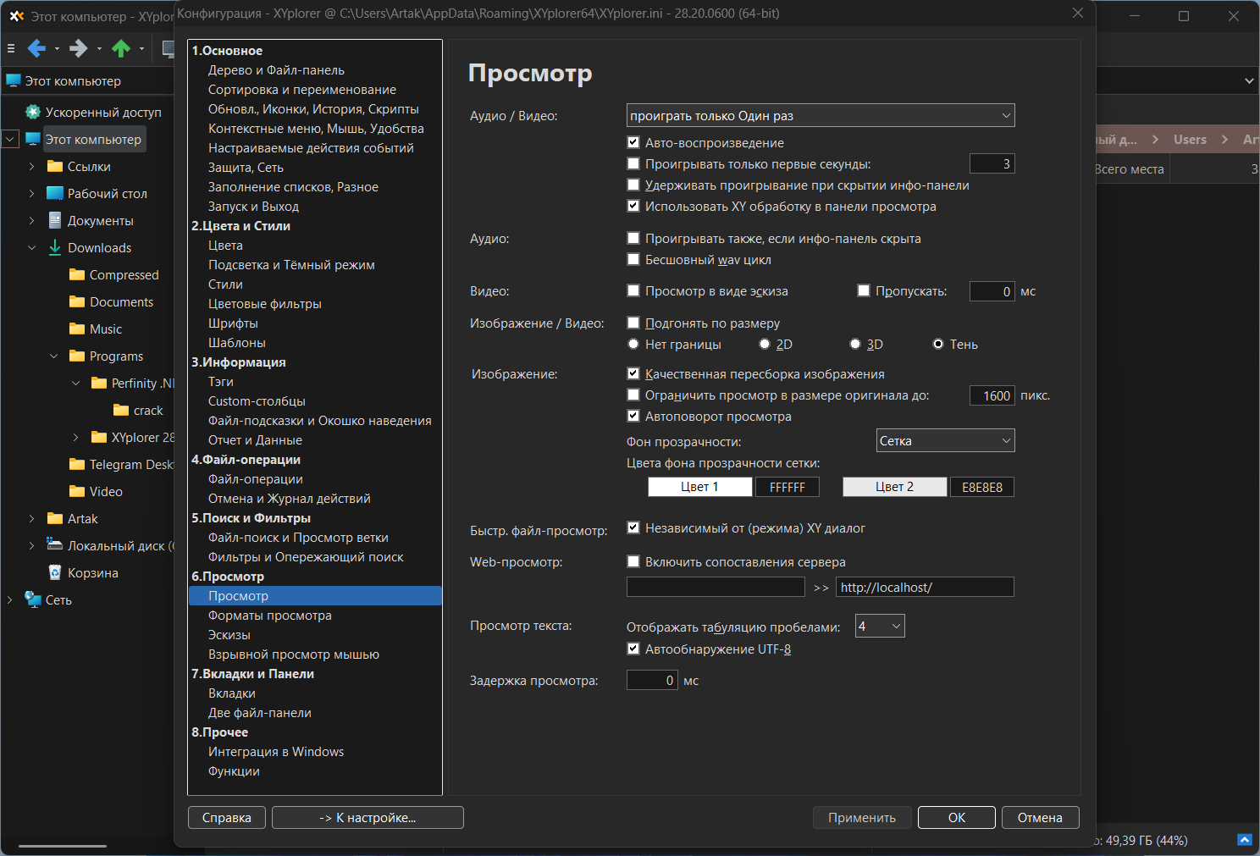Click the К настройке button

point(367,817)
